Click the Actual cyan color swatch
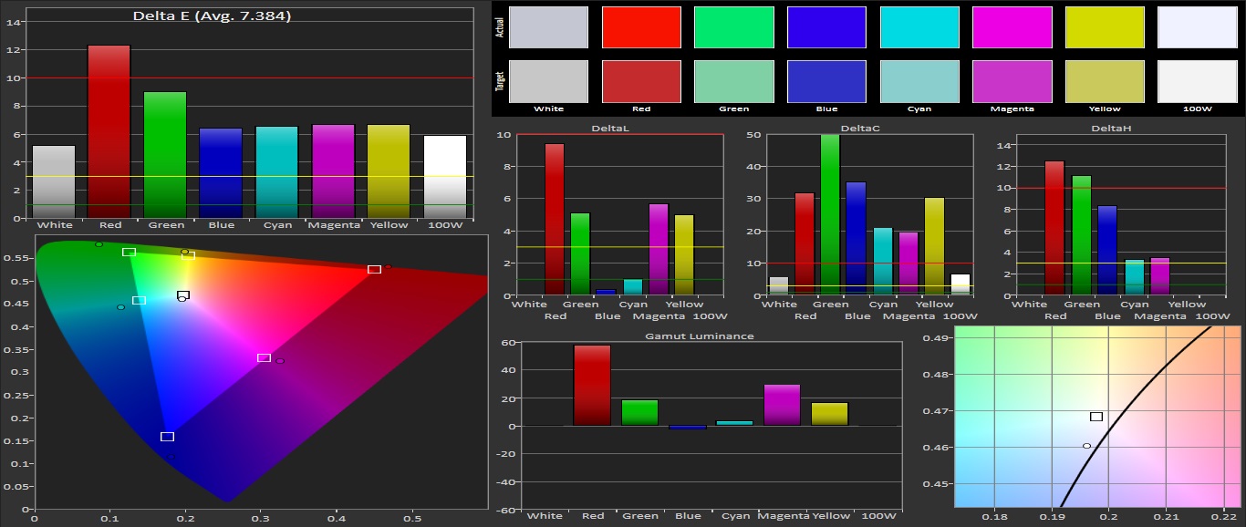 point(919,27)
